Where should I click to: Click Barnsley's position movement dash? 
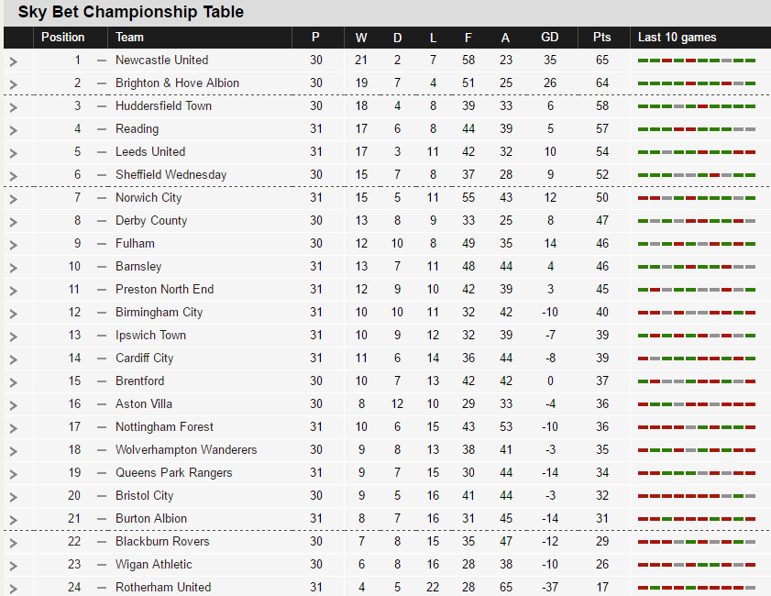(101, 267)
